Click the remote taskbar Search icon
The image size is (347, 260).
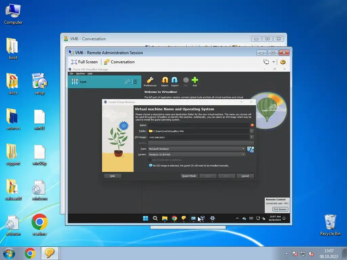pos(155,218)
